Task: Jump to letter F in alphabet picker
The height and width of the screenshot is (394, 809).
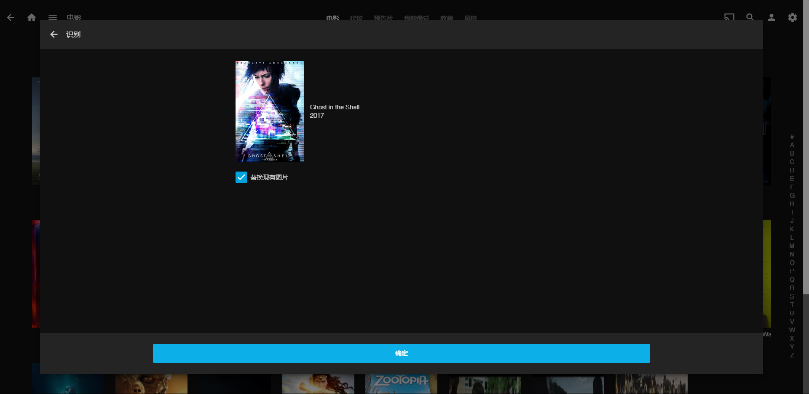Action: tap(792, 187)
